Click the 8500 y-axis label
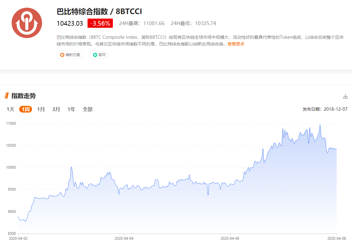Viewport: 352px width, 244px height. [12, 234]
